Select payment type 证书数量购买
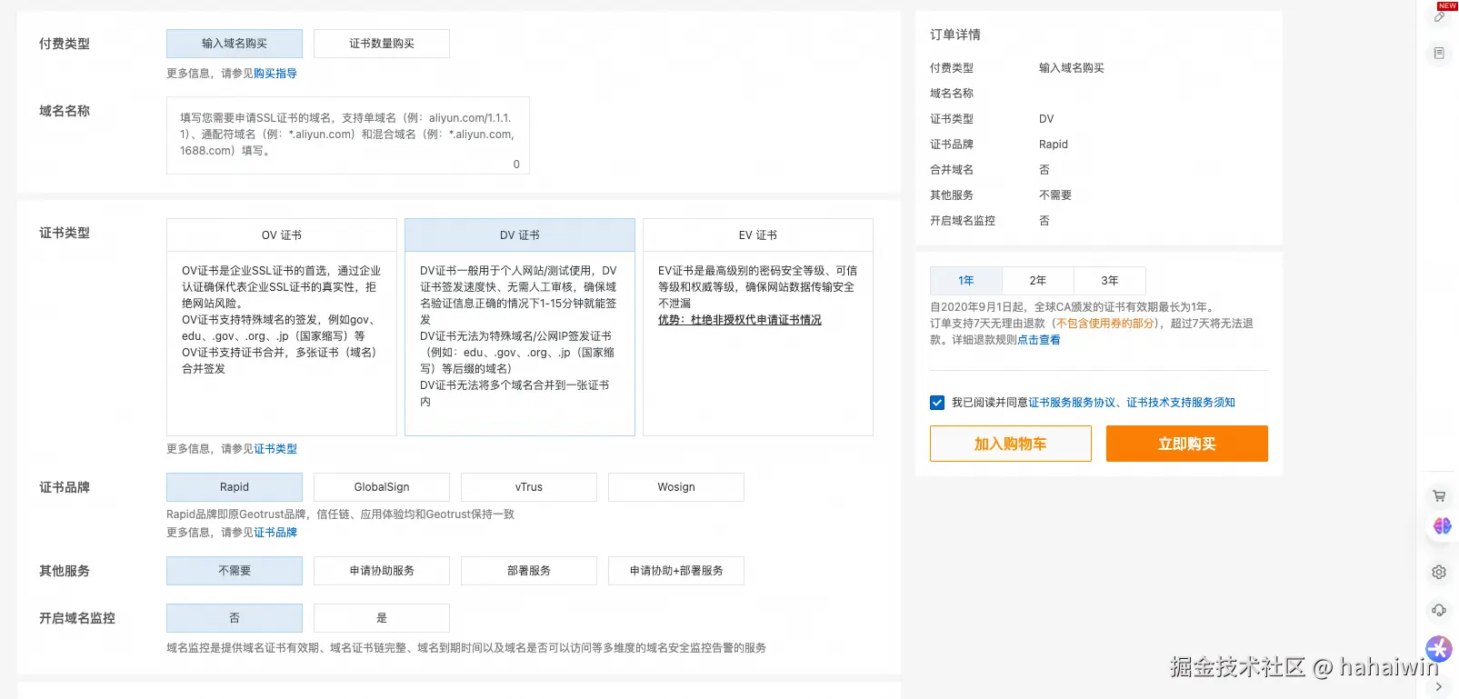This screenshot has height=699, width=1459. tap(382, 44)
